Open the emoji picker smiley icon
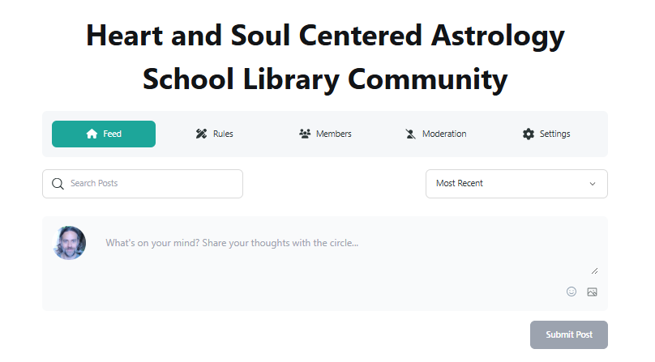 click(572, 292)
